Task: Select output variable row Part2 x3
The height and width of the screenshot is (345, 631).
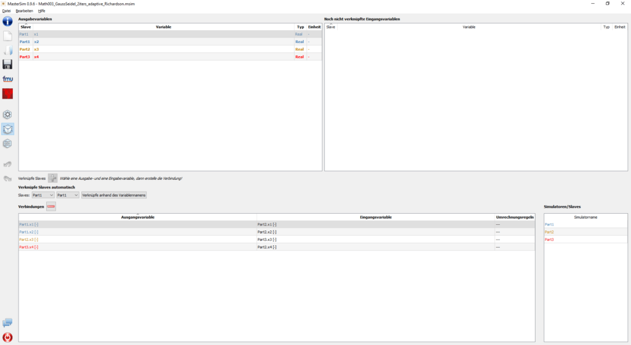Action: tap(170, 49)
